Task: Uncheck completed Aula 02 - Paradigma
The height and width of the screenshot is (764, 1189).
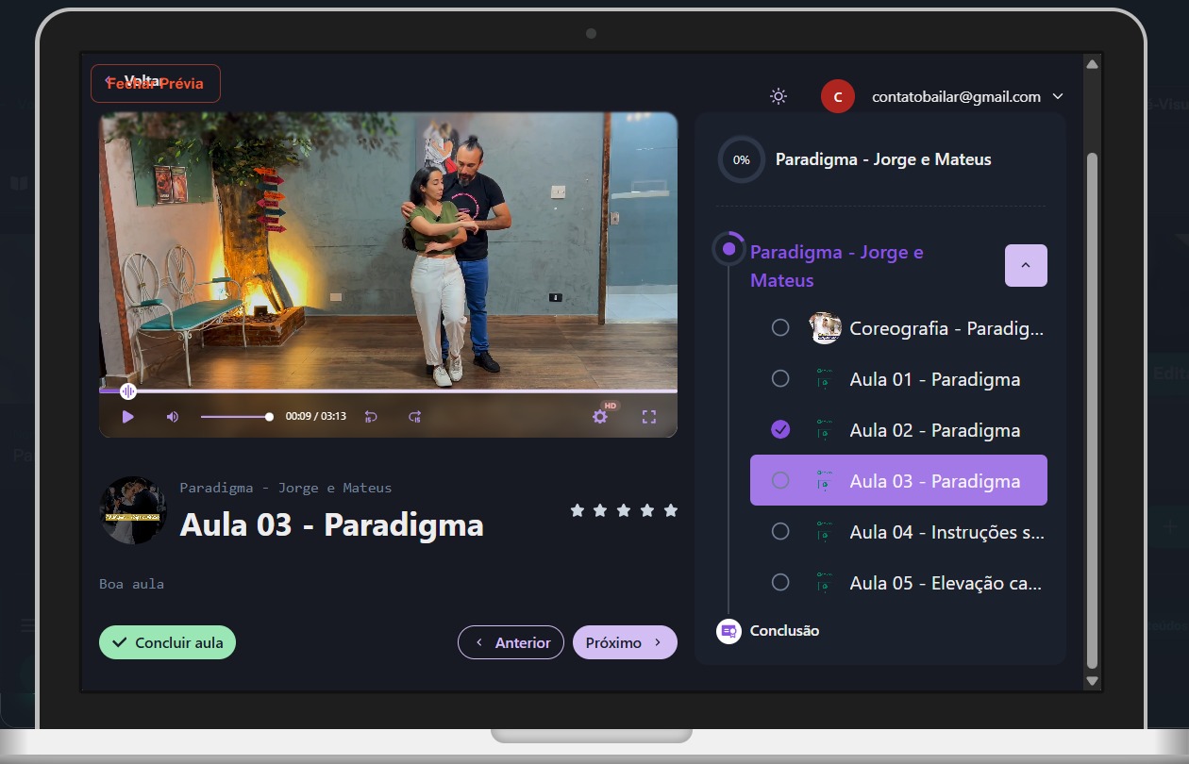Action: point(780,430)
